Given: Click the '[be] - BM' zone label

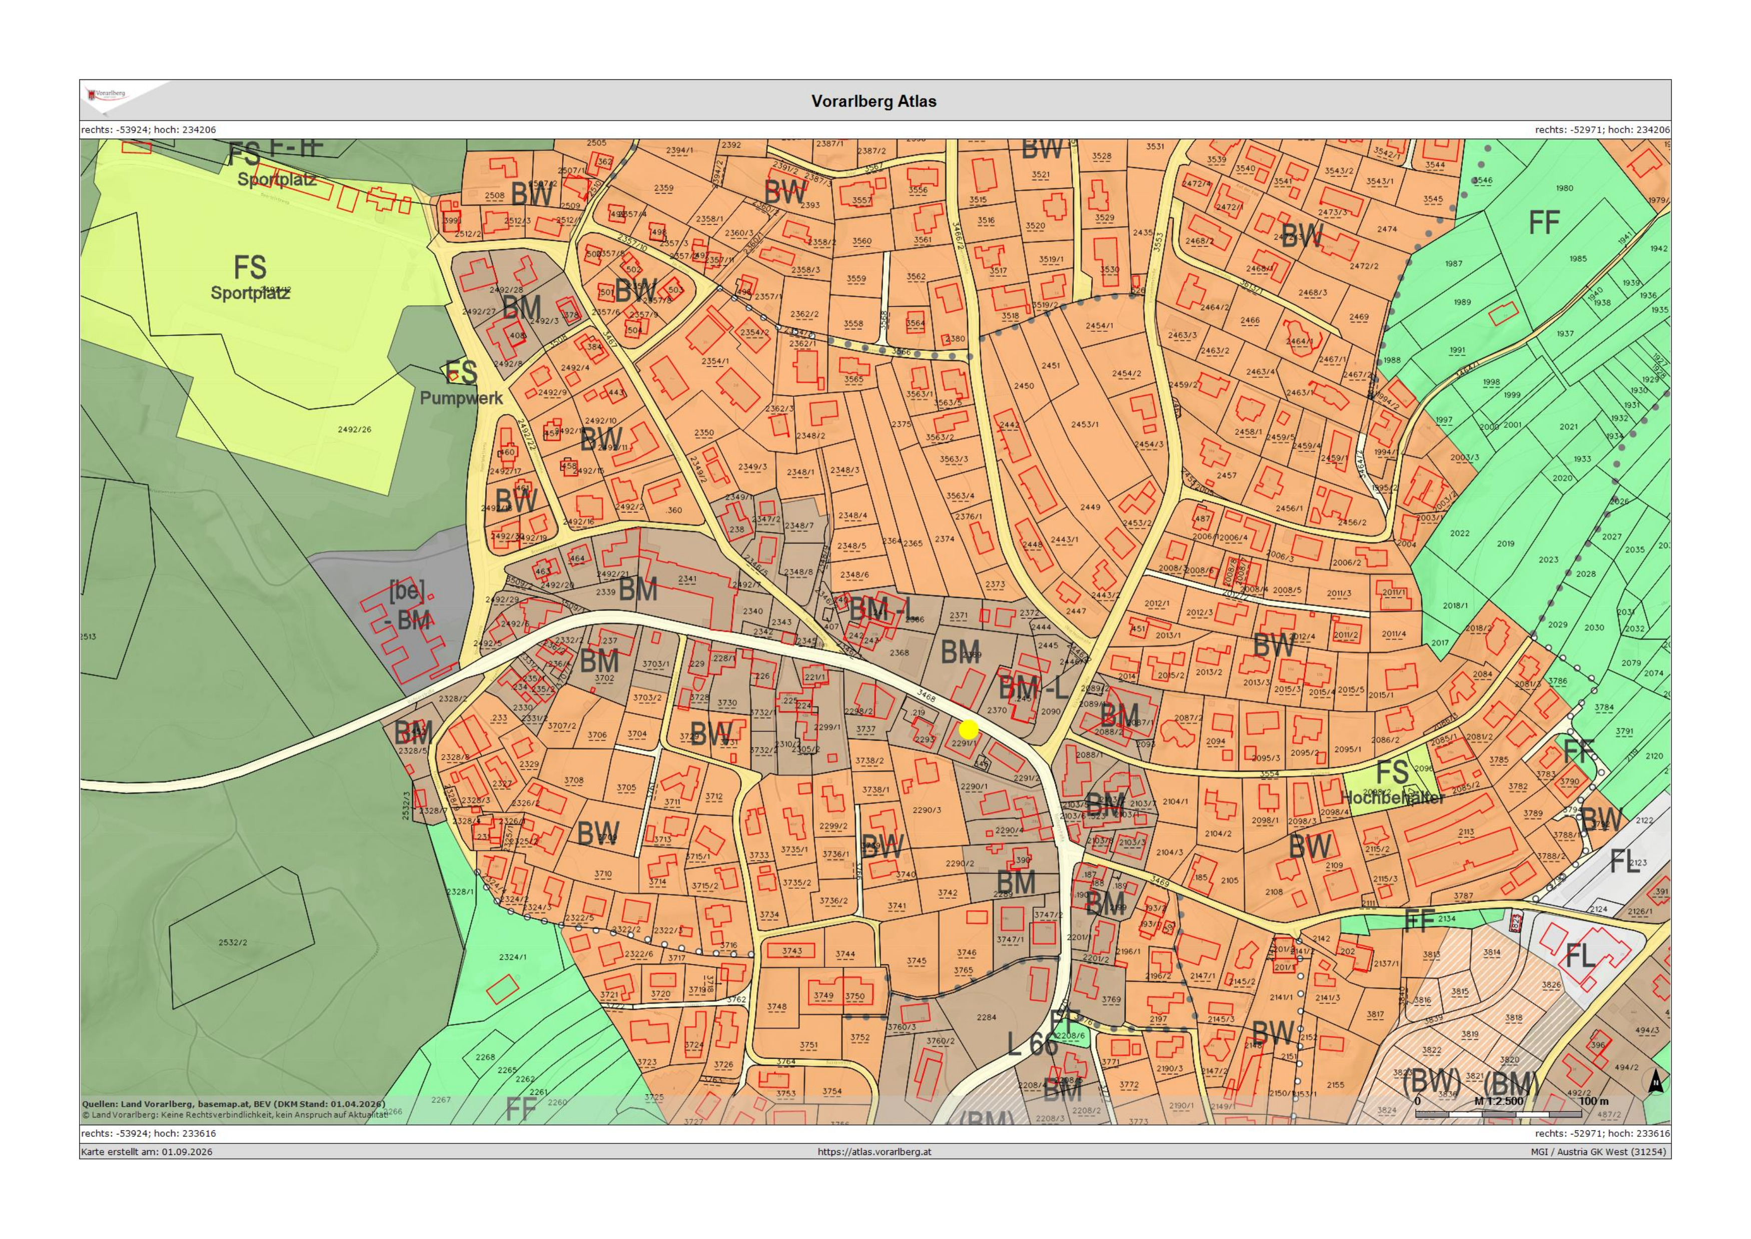Looking at the screenshot, I should (407, 606).
